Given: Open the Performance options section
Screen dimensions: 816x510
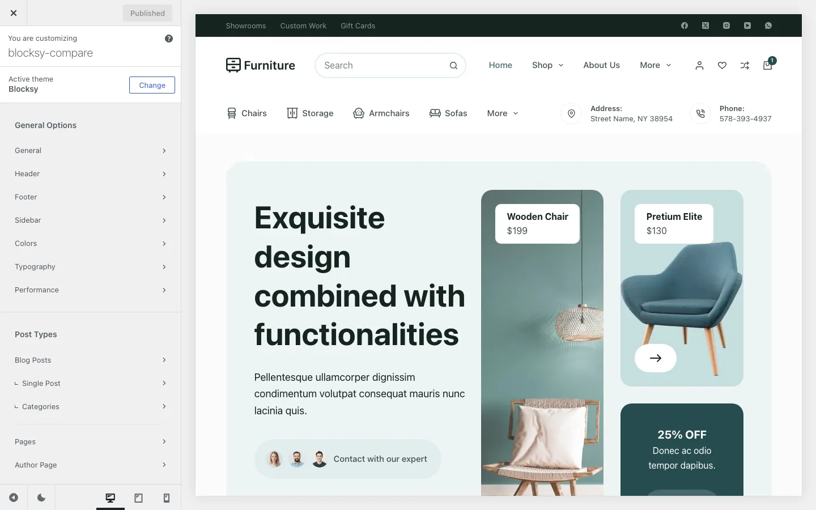Looking at the screenshot, I should [91, 290].
